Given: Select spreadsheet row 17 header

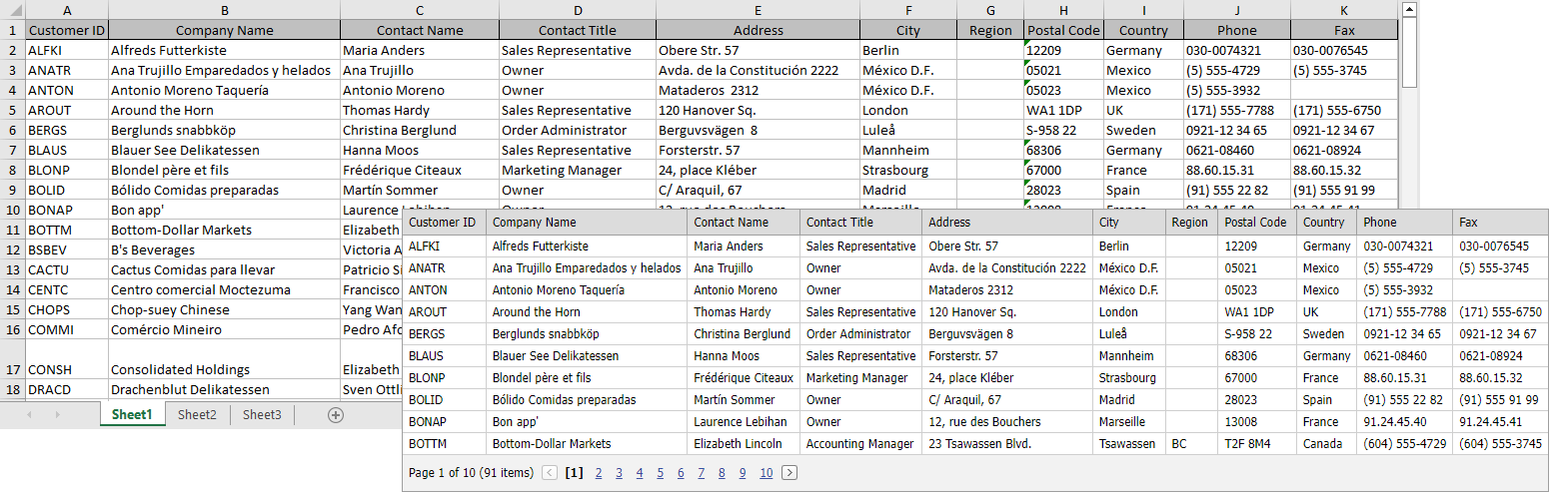Looking at the screenshot, I should tap(12, 359).
